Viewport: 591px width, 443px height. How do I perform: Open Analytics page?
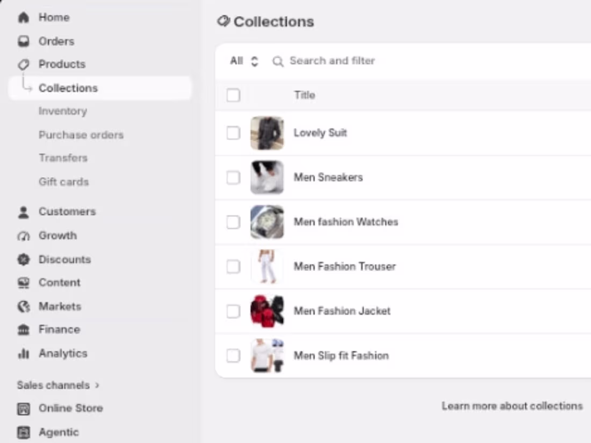point(63,353)
